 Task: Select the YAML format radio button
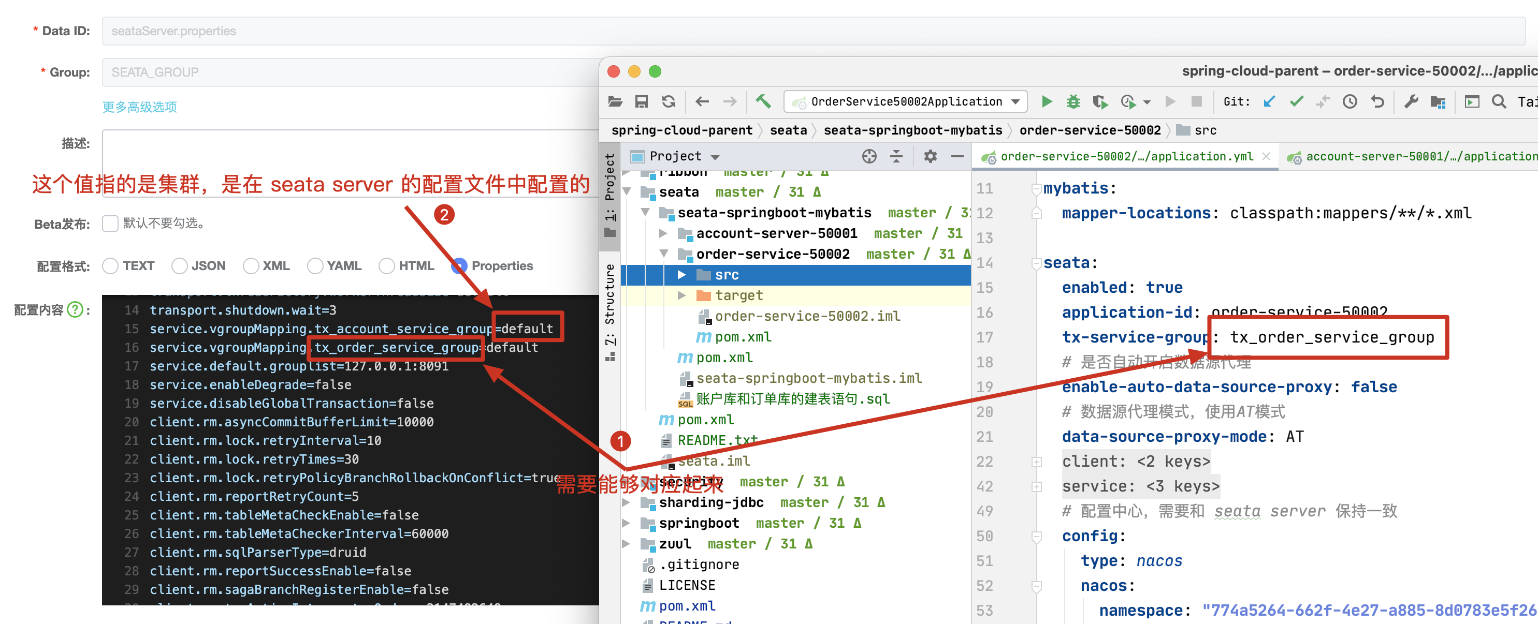(315, 266)
